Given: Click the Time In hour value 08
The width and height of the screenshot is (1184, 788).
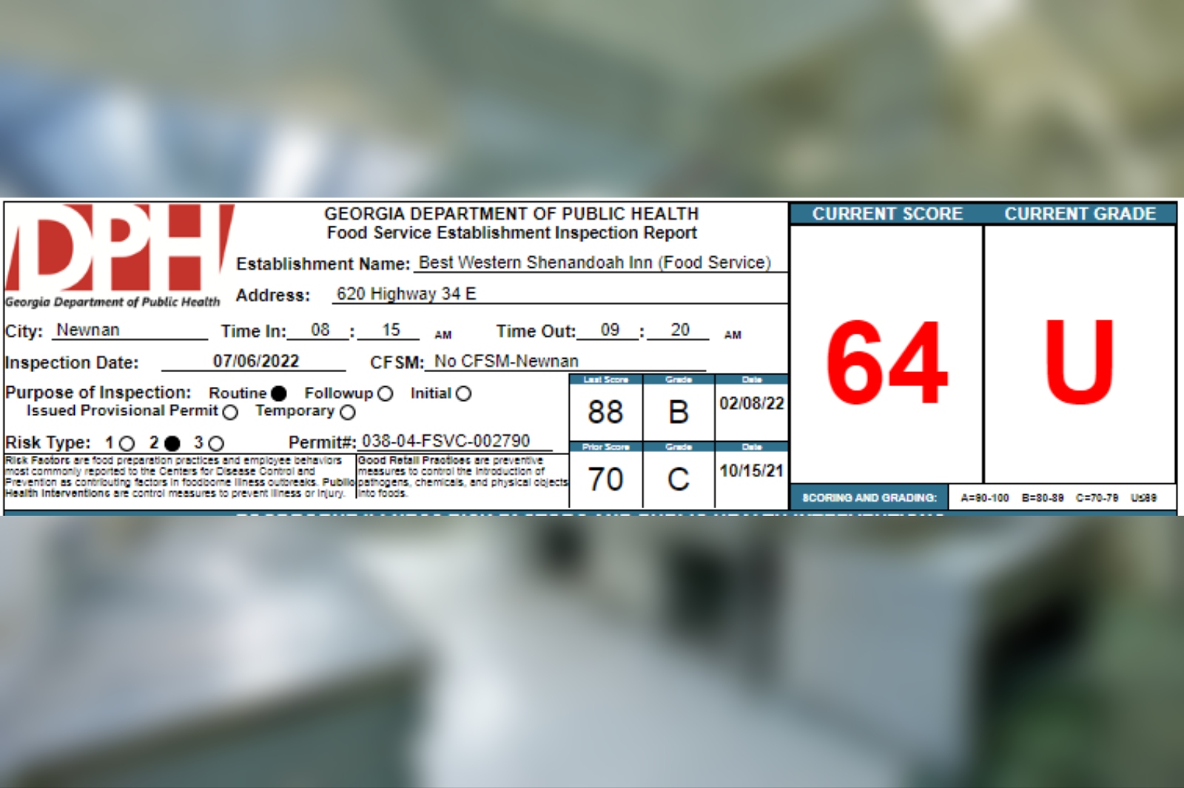Looking at the screenshot, I should click(x=320, y=330).
